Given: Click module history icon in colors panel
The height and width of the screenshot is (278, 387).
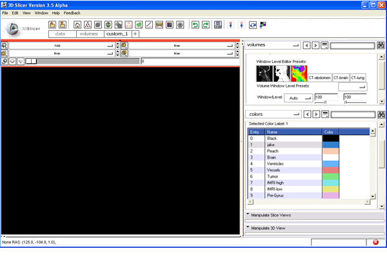Looking at the screenshot, I should pos(325,115).
